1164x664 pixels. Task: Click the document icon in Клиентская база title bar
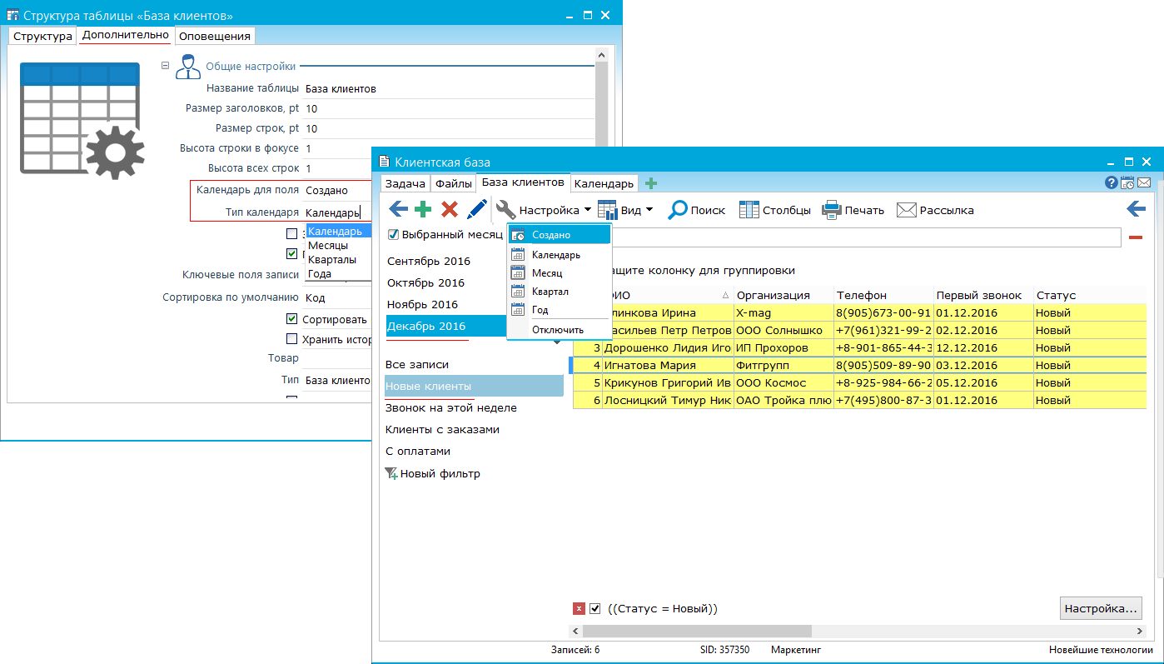click(x=384, y=162)
